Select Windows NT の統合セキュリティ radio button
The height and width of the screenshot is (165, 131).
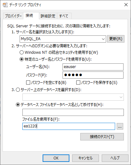coord(21,53)
